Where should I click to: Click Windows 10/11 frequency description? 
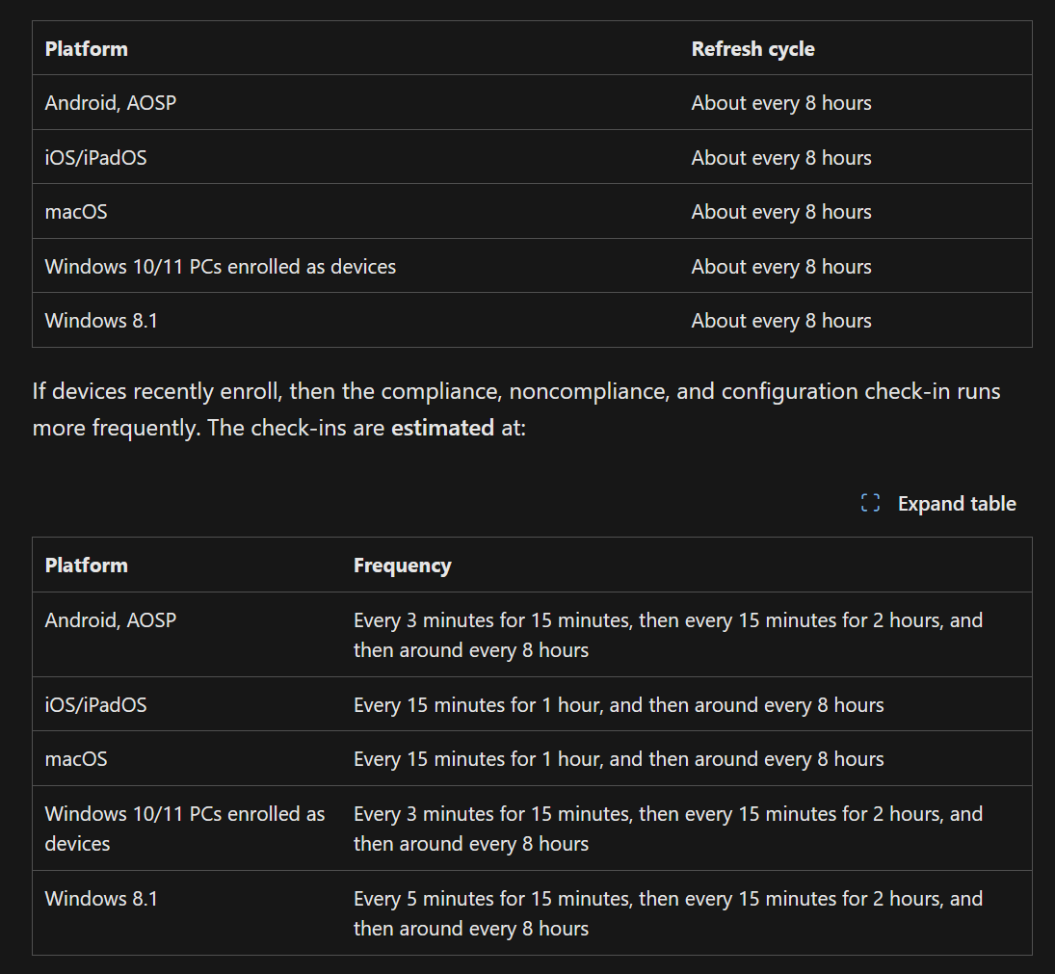[x=668, y=829]
